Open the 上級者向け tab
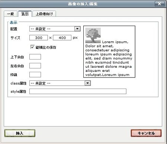Viewport: 167px width, 144px height. 44,14
